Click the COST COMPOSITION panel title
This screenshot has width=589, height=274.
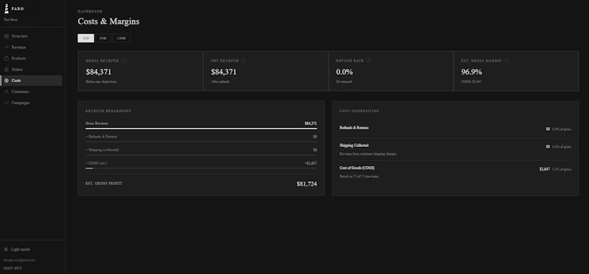pyautogui.click(x=359, y=112)
